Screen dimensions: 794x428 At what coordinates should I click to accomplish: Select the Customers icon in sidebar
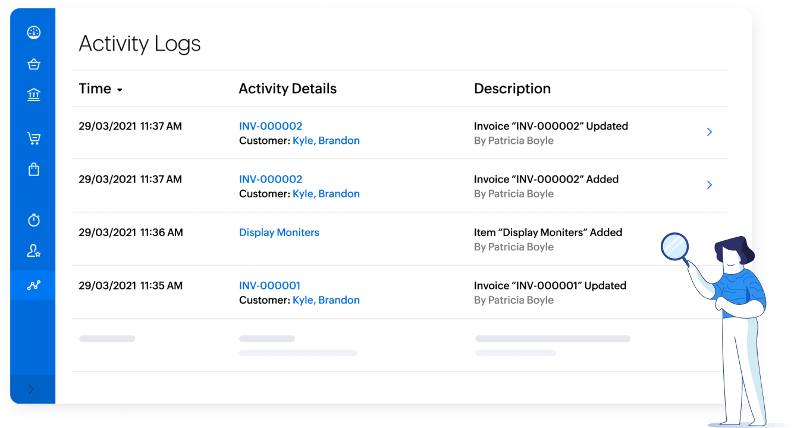click(x=33, y=251)
